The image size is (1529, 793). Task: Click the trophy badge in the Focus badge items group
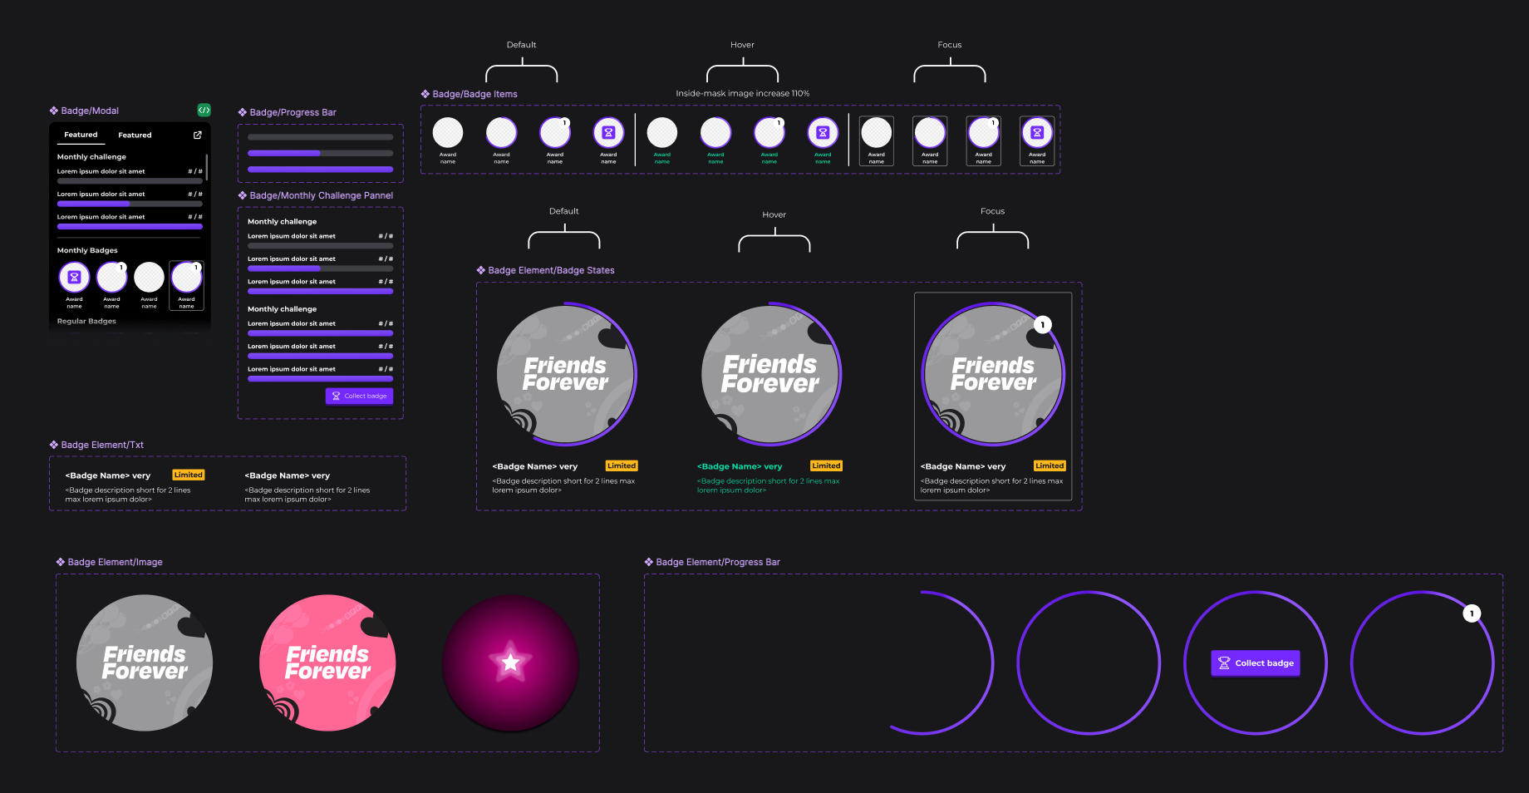tap(1037, 133)
